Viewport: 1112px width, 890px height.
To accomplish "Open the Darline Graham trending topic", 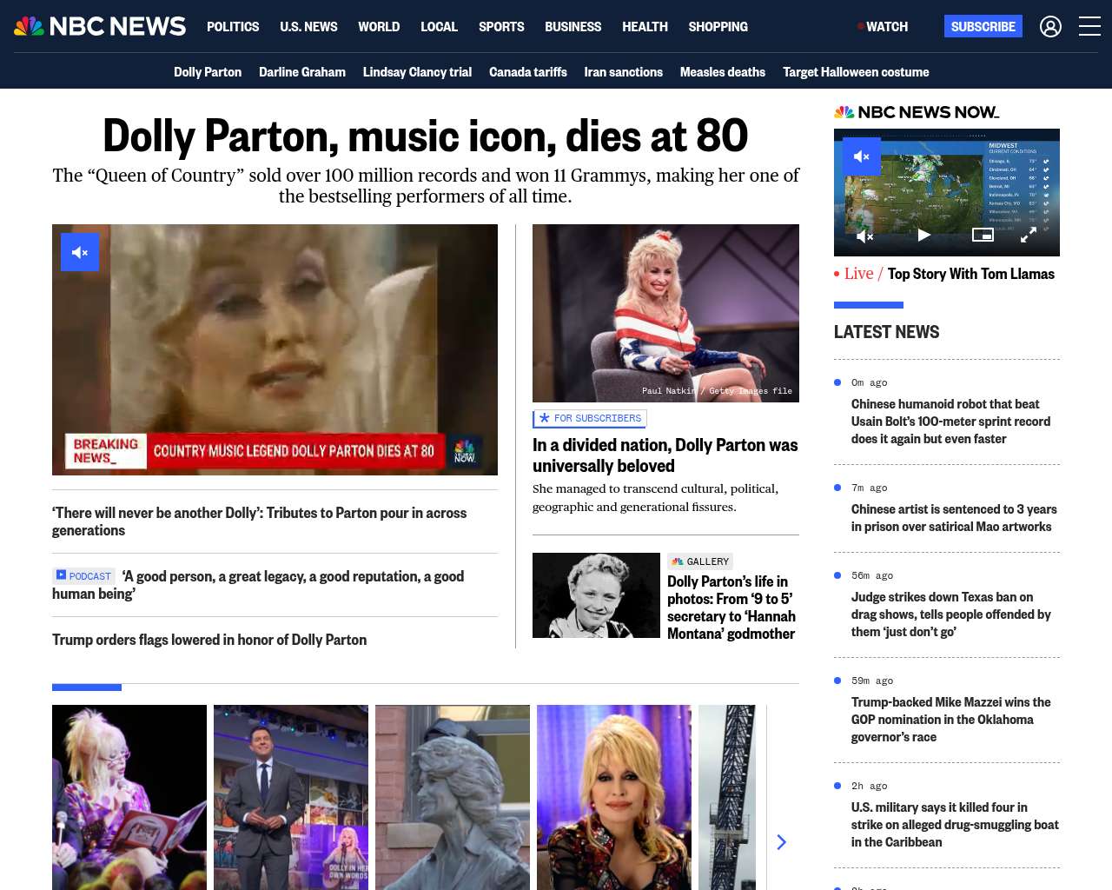I will (302, 72).
